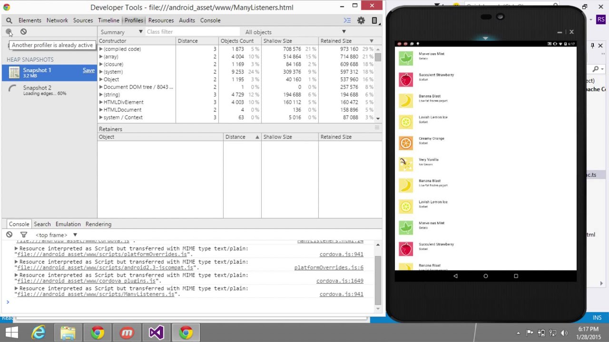Open the cordova_plugins.js file URL link

tap(86, 281)
